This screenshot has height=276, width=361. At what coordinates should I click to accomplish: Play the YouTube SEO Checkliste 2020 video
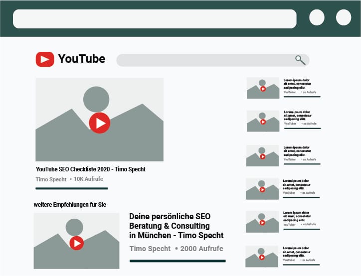pyautogui.click(x=99, y=123)
